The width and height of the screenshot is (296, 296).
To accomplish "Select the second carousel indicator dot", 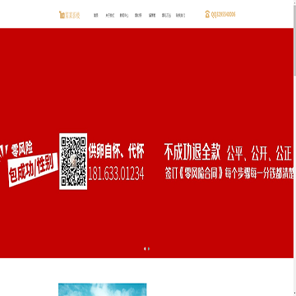I will pos(149,248).
